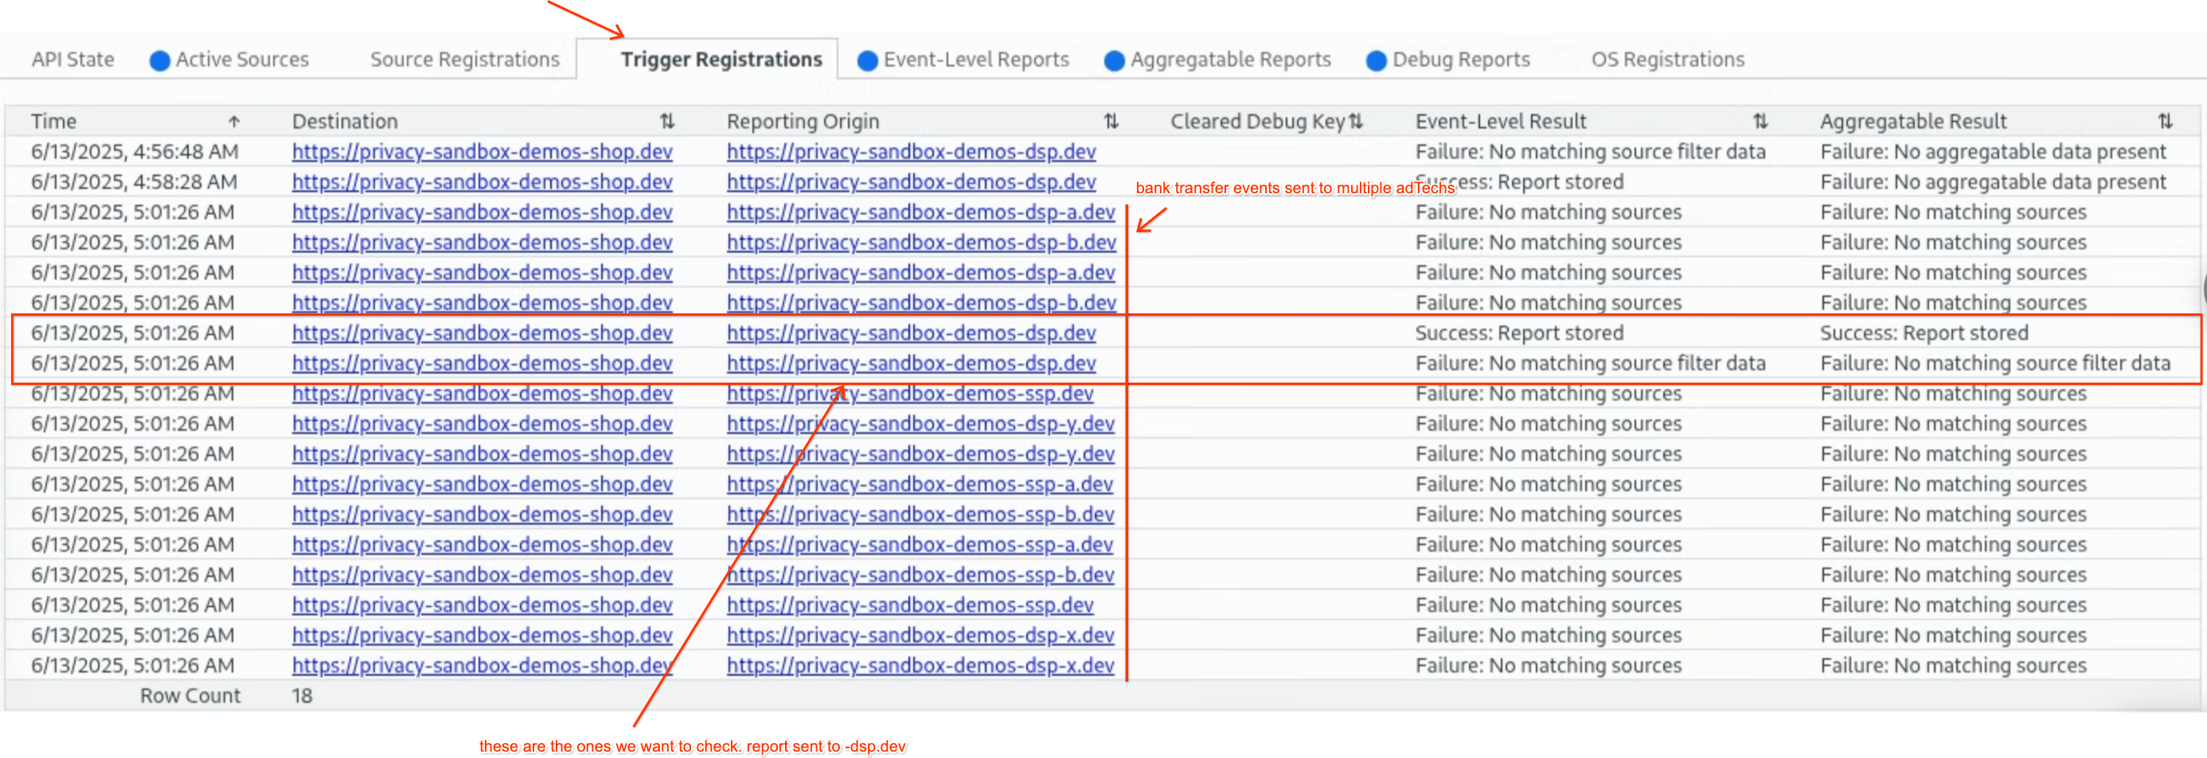
Task: Open reporting origin link in 4:58:28 AM row
Action: pos(911,182)
